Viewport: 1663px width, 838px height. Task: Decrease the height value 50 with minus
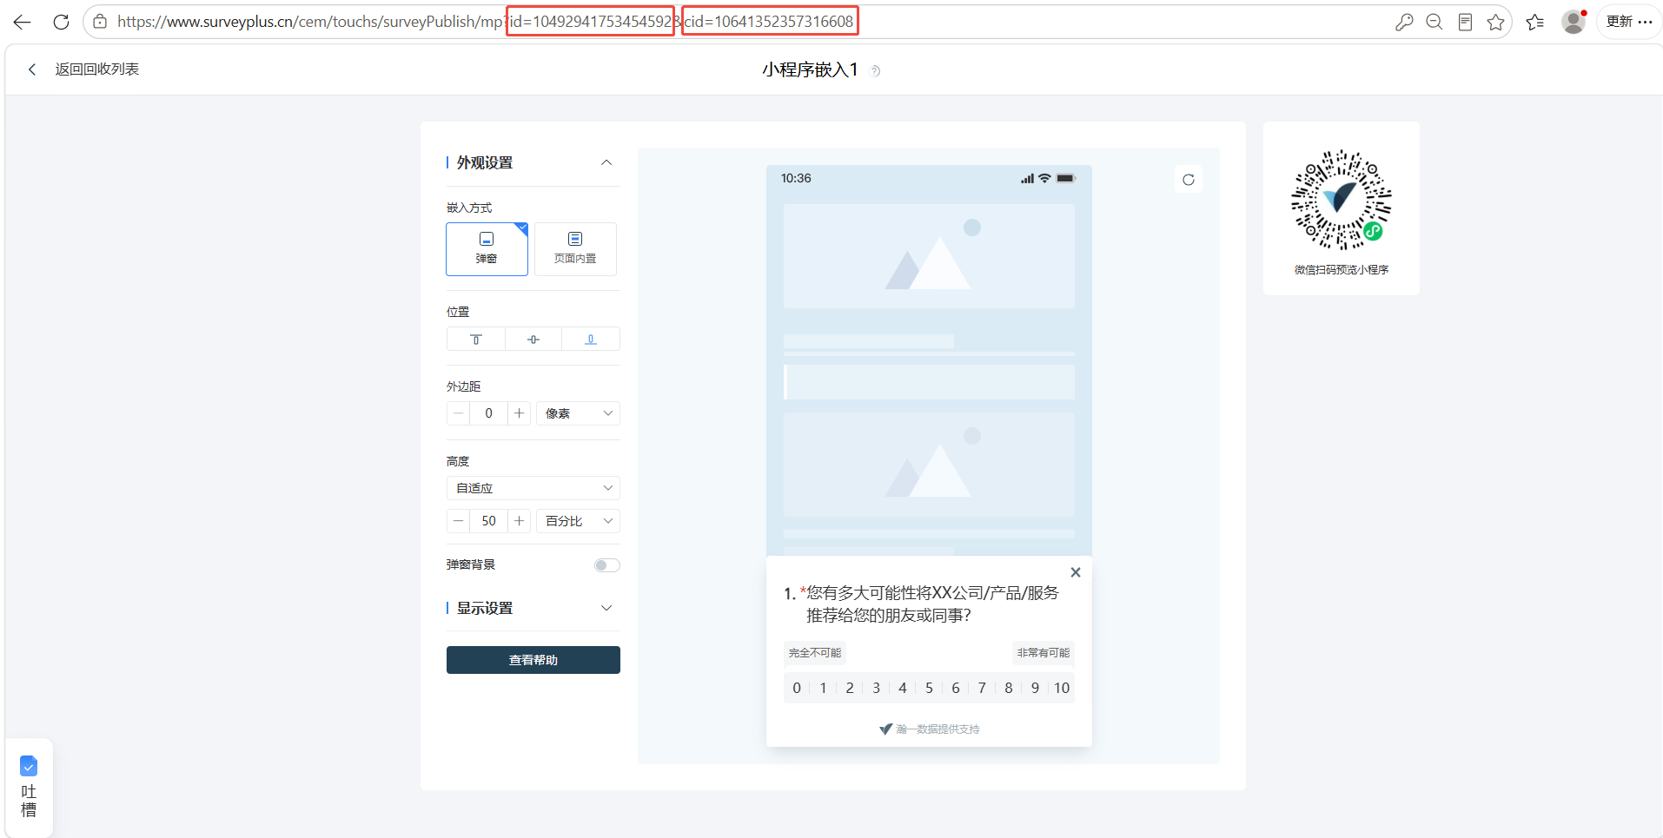tap(459, 521)
